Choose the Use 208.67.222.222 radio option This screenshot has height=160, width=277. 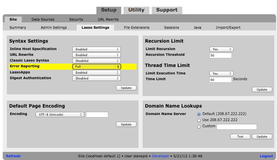point(199,120)
